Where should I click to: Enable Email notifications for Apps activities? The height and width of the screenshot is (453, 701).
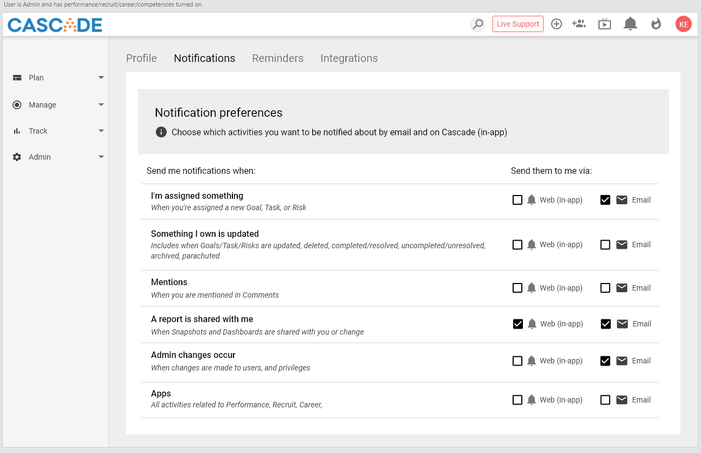point(605,400)
